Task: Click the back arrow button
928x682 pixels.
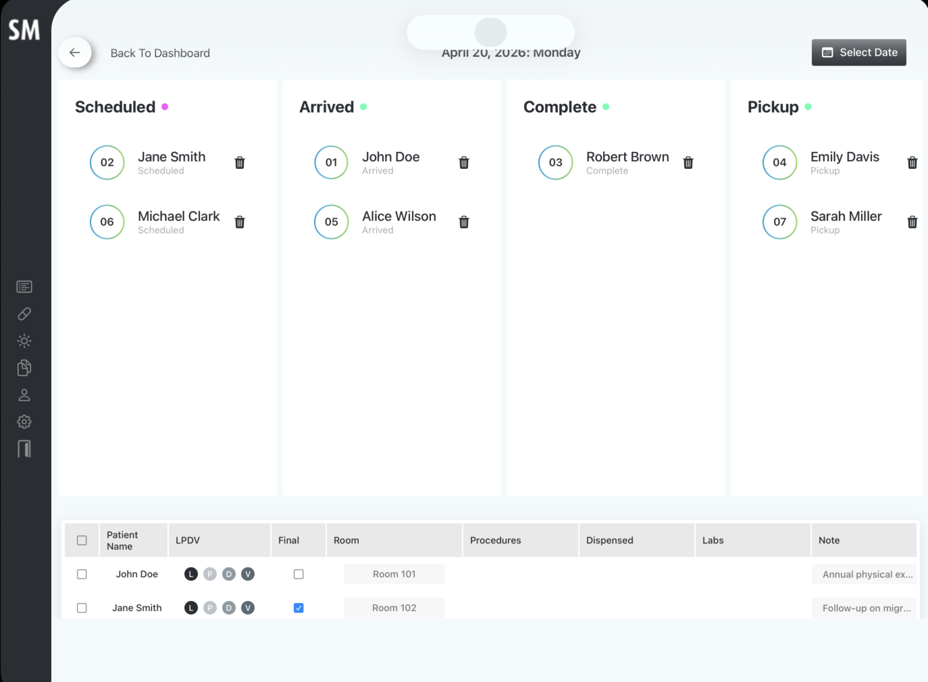Action: (x=75, y=53)
